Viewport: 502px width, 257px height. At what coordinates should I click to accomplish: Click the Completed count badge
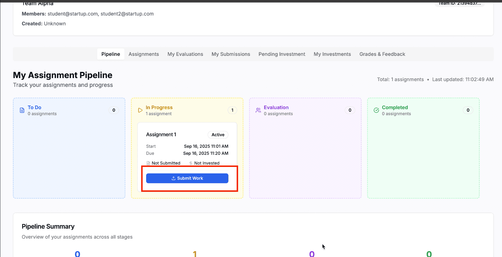tap(468, 110)
